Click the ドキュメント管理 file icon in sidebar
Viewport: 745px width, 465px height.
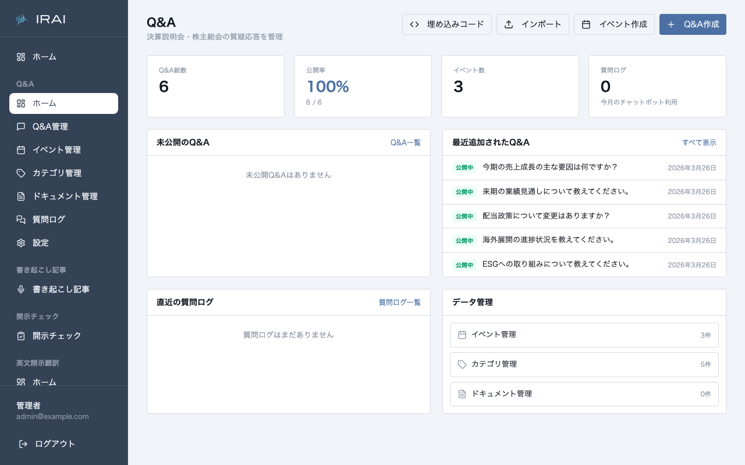21,196
